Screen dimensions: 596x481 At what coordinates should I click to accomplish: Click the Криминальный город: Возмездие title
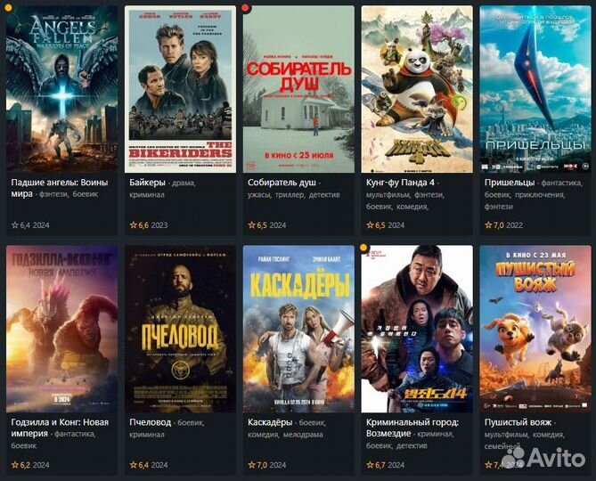tap(412, 428)
